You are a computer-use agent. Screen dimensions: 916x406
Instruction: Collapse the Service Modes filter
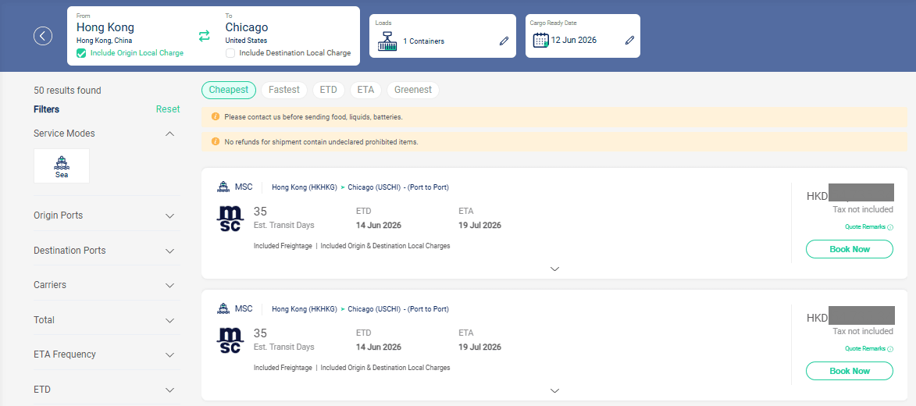click(x=169, y=134)
